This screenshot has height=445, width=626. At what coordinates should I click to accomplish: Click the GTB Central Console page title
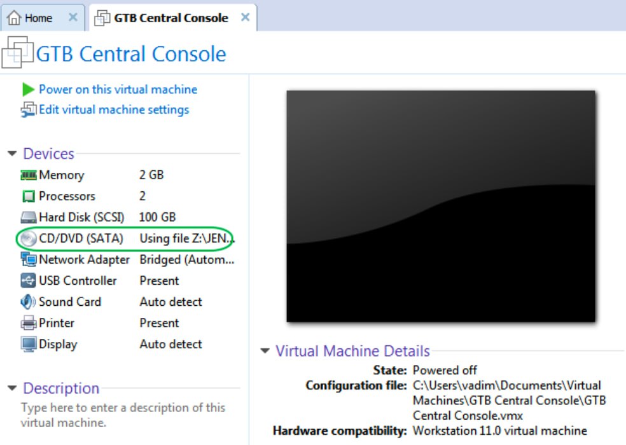point(131,54)
